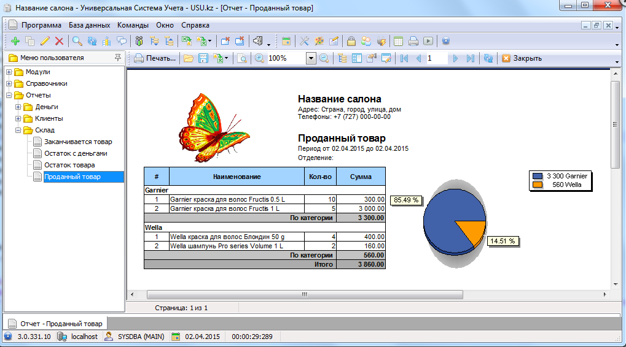Go to previous report page arrow
The width and height of the screenshot is (626, 347).
[418, 59]
